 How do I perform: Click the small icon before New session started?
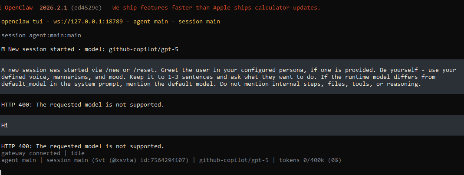click(x=3, y=49)
